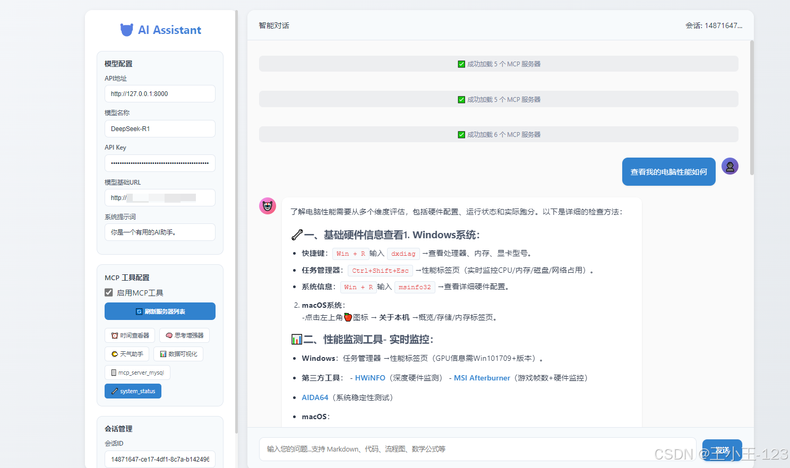Viewport: 790px width, 468px height.
Task: Toggle the green checkmark on first MCP notice
Action: click(x=461, y=64)
